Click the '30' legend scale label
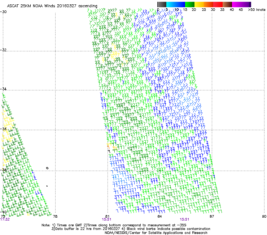The height and width of the screenshot is (235, 267). point(213,10)
